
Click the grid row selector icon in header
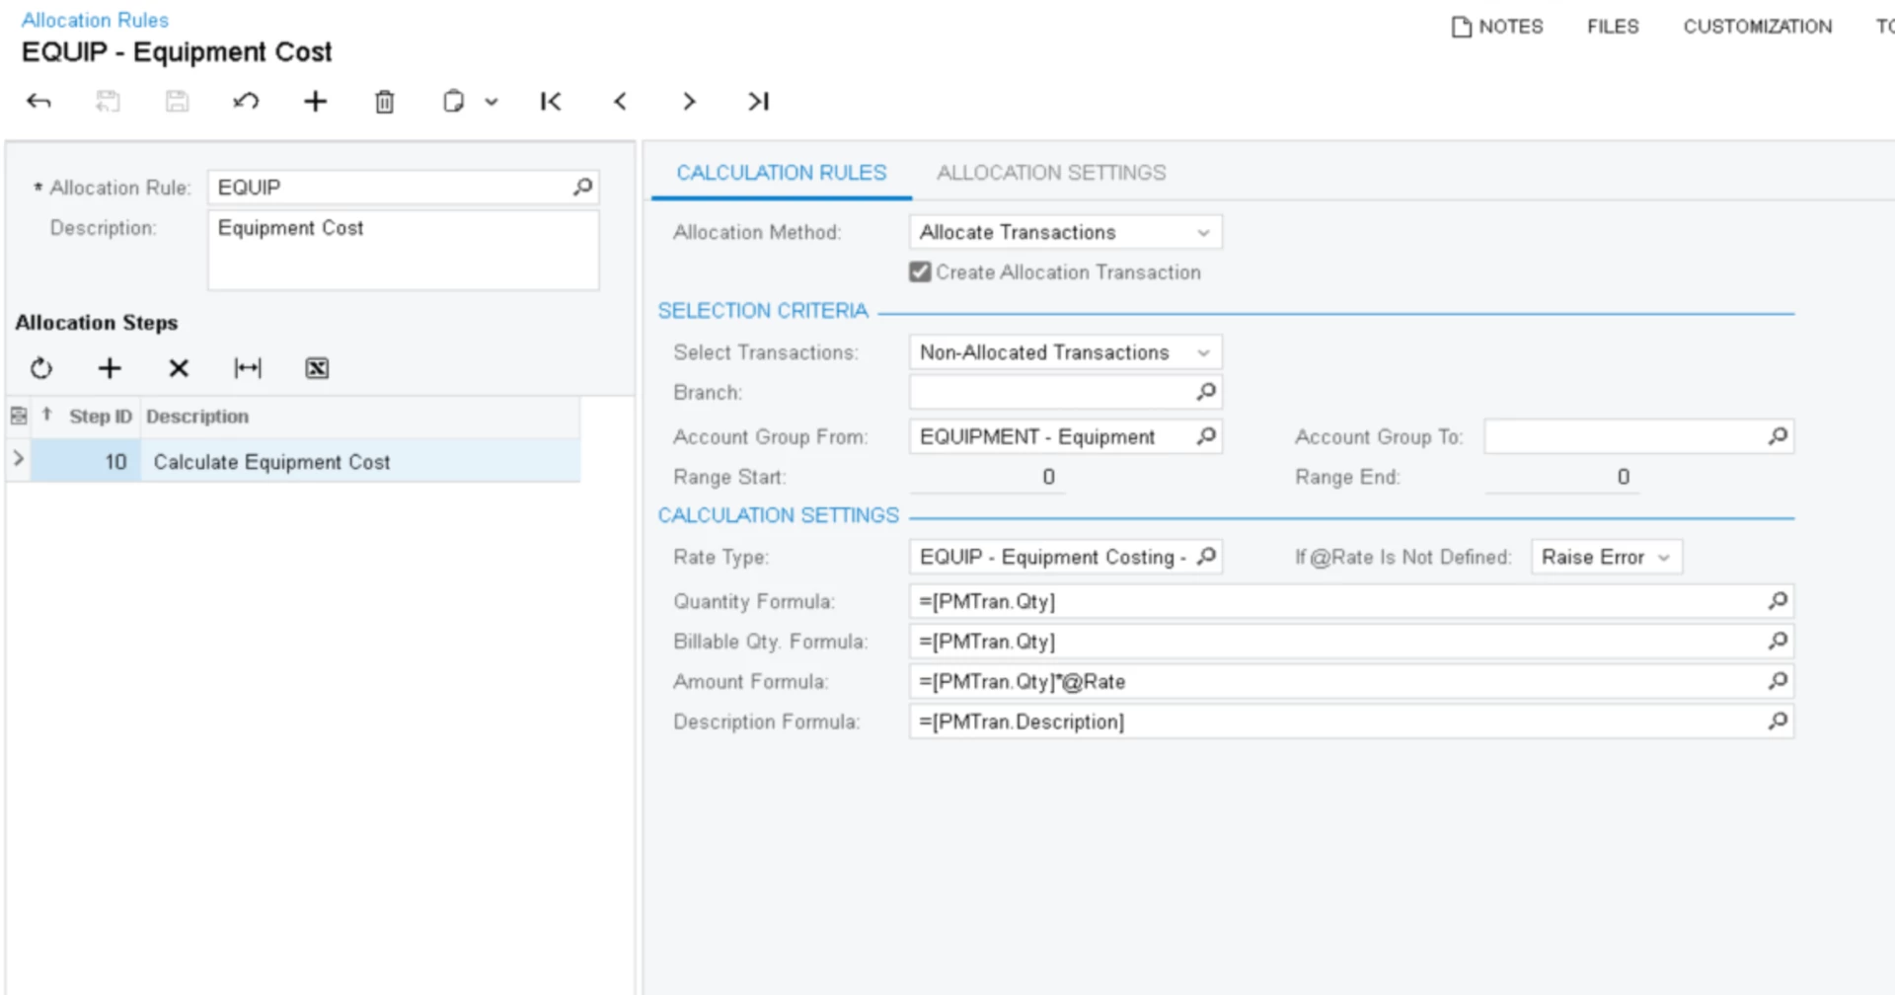[x=19, y=417]
